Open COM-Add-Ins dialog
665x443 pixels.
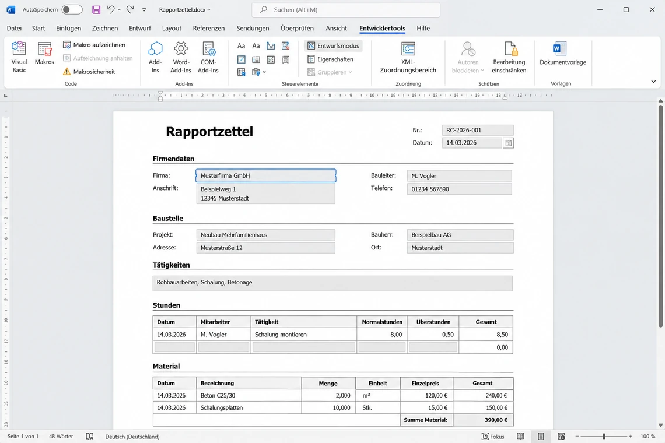[x=208, y=57]
